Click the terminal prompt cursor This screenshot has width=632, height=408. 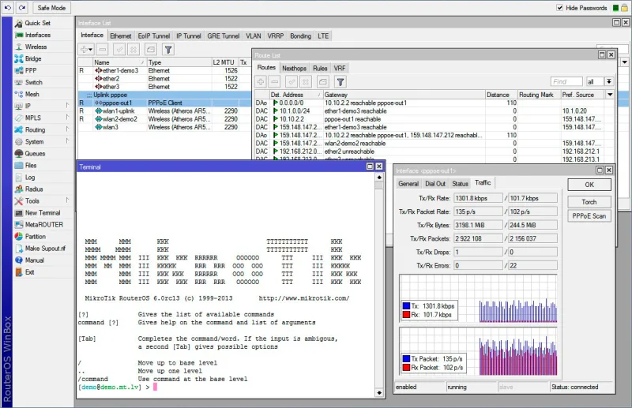coord(155,387)
